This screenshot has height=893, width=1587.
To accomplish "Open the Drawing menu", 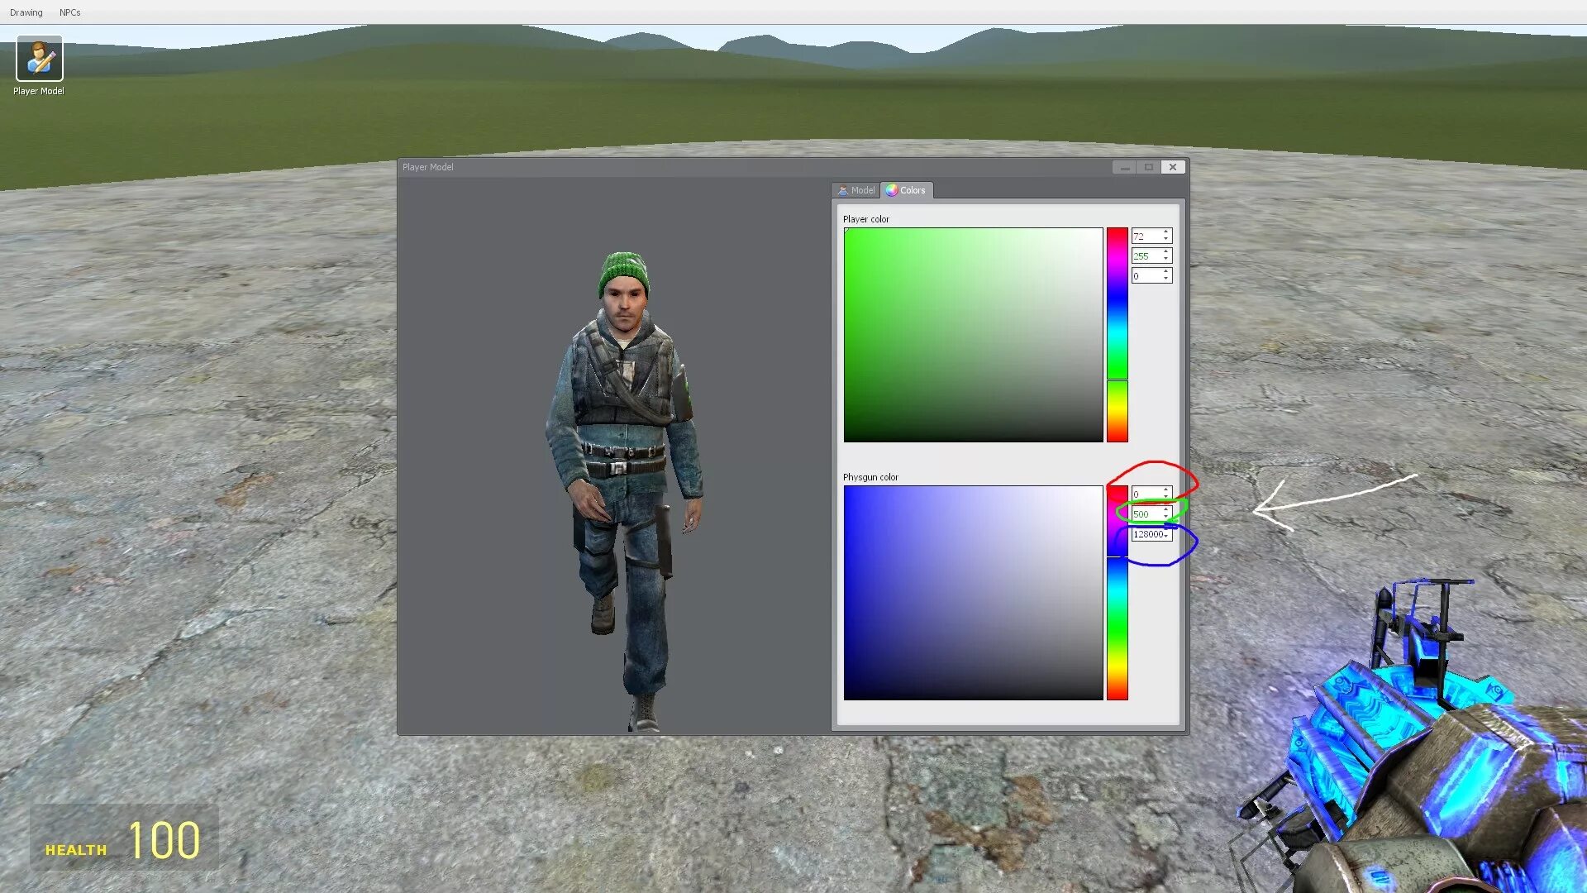I will pos(26,12).
